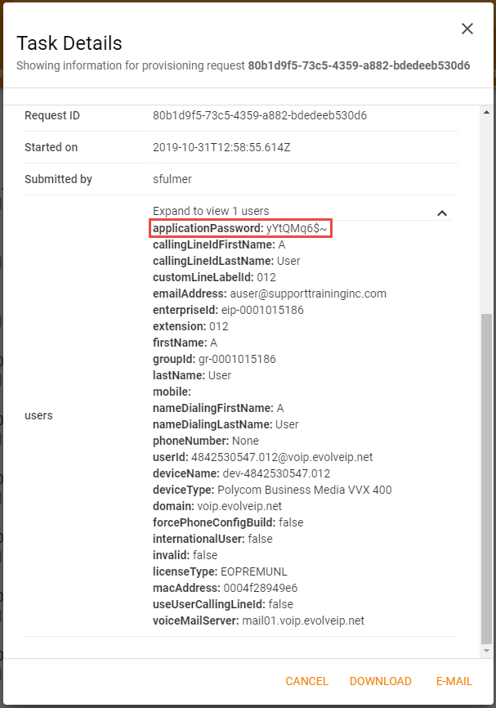Click the macAddress value 0004f28949e6
This screenshot has width=496, height=708.
(266, 588)
